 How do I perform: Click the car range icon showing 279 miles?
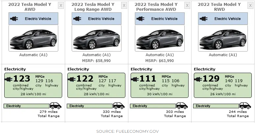pos(55,106)
